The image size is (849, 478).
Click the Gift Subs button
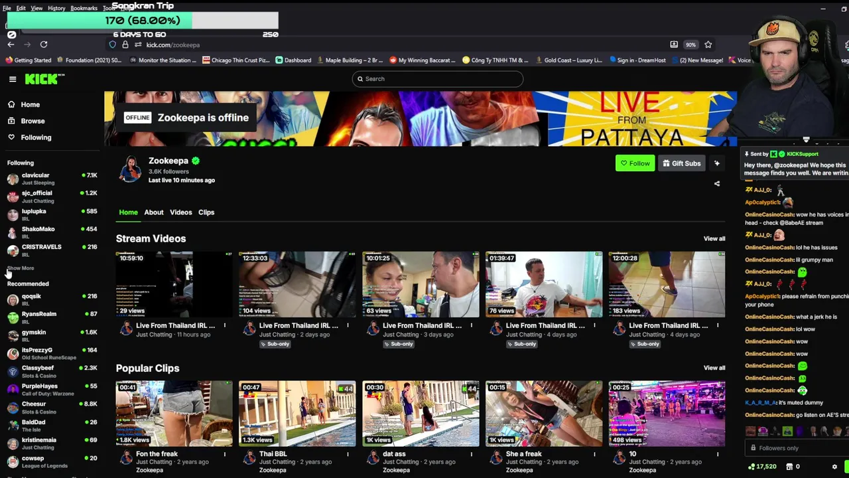[682, 163]
